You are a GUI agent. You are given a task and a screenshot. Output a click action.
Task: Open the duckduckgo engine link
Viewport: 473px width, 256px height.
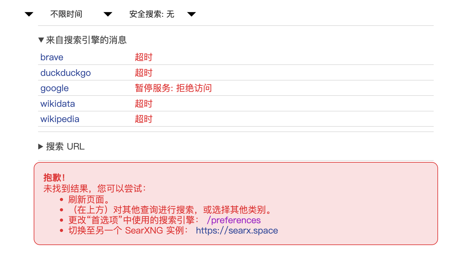coord(66,73)
